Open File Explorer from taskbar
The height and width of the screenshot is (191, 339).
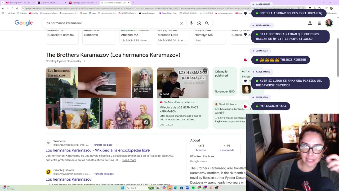point(170,188)
